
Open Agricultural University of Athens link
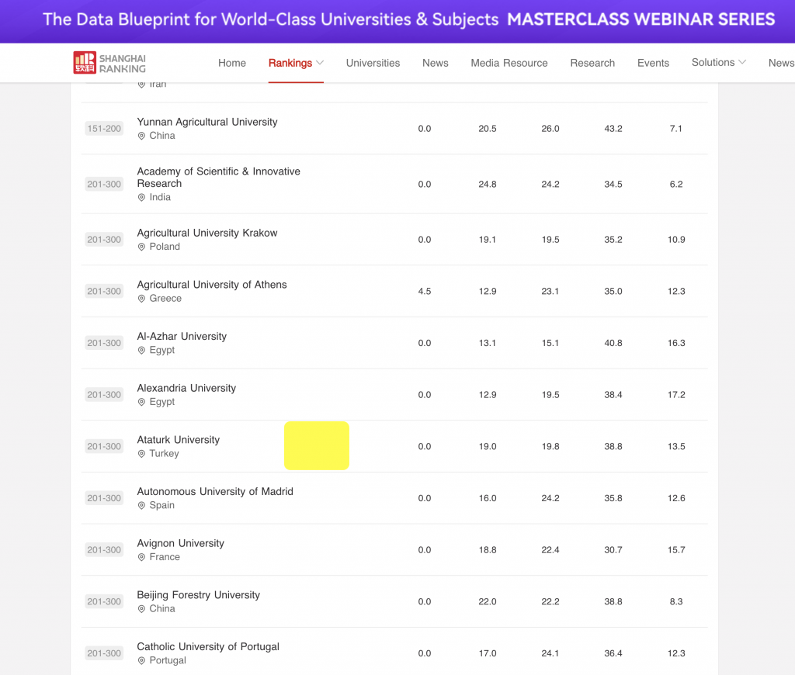(x=212, y=285)
